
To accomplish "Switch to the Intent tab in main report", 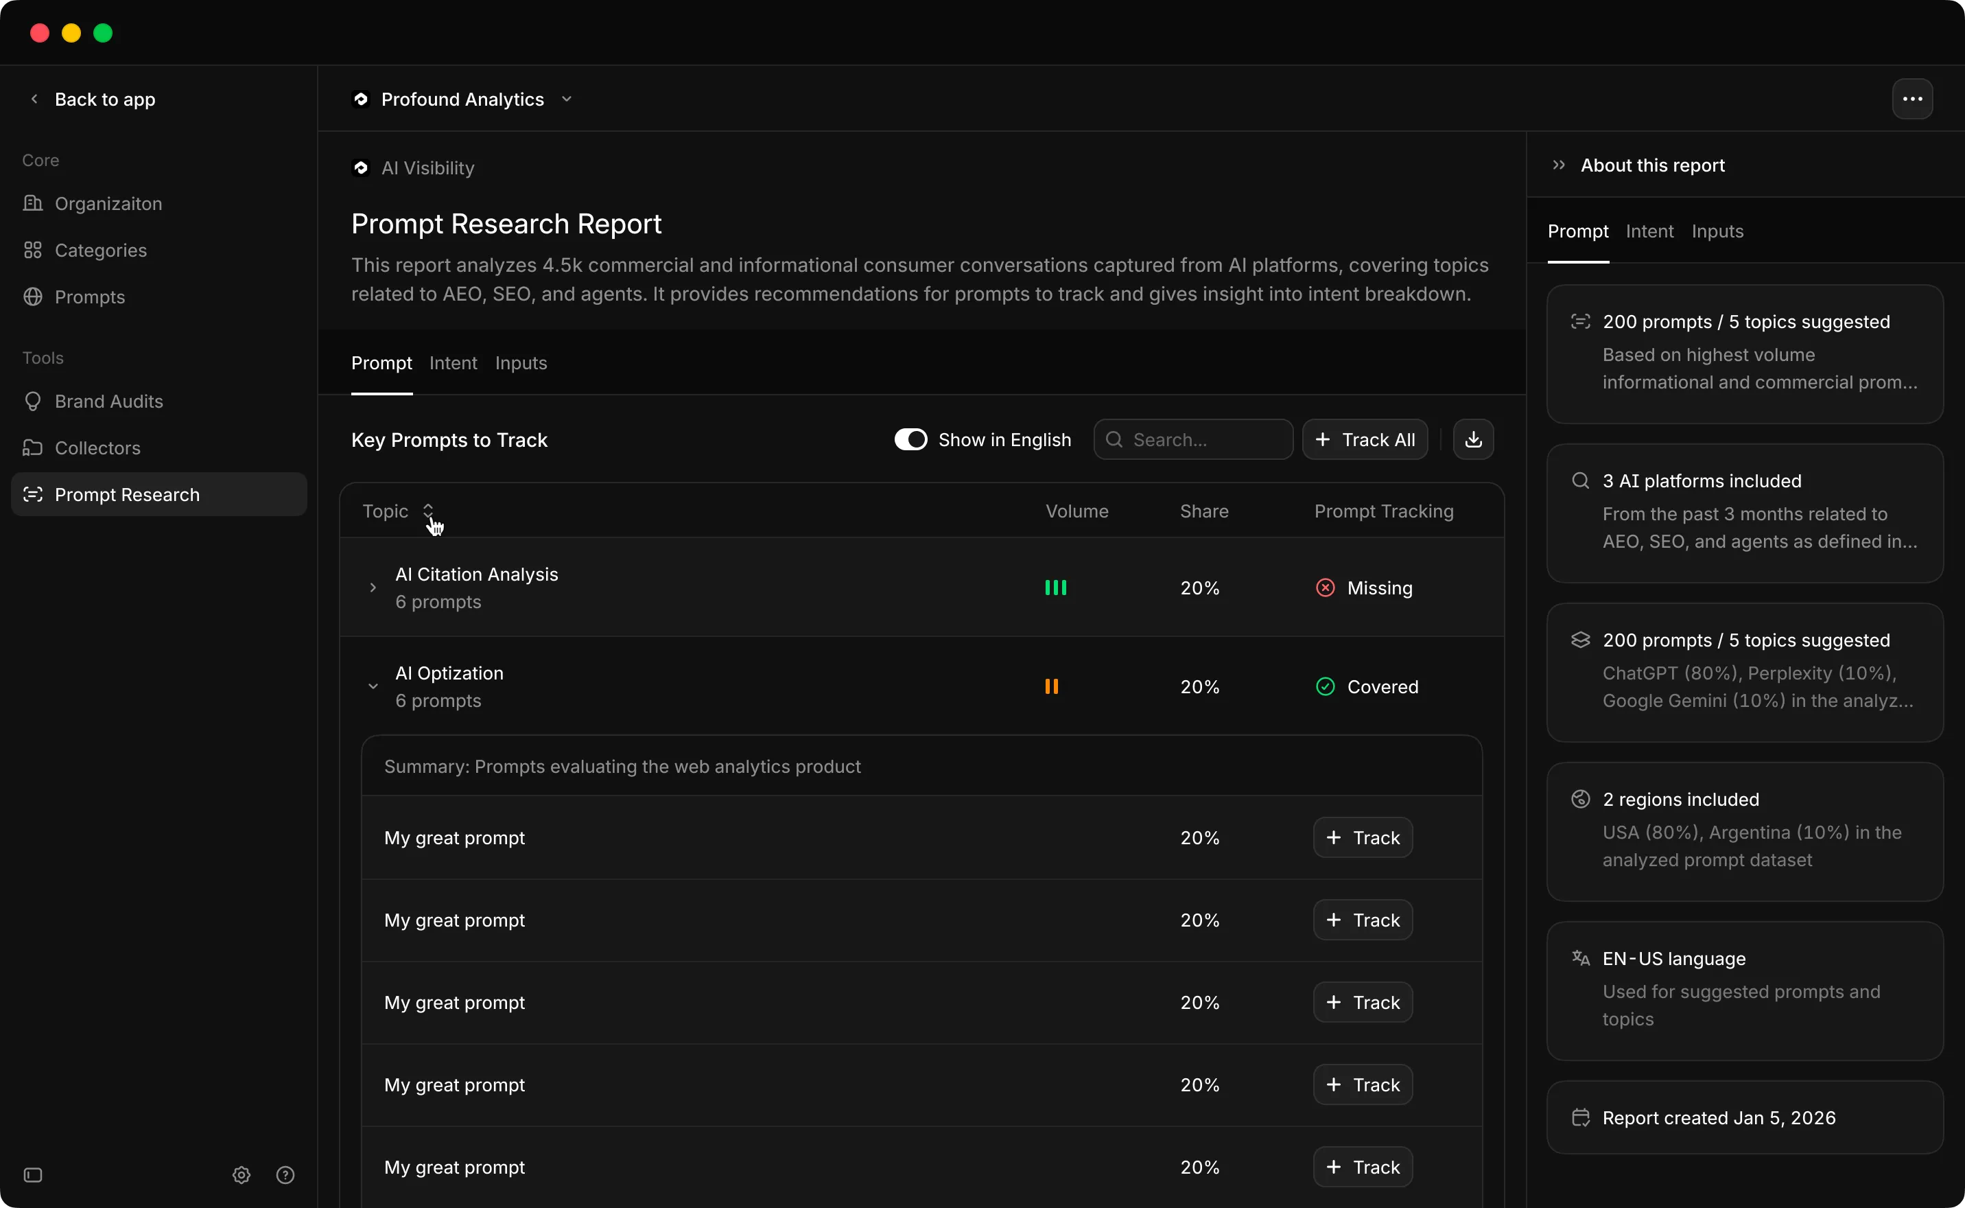I will [453, 364].
